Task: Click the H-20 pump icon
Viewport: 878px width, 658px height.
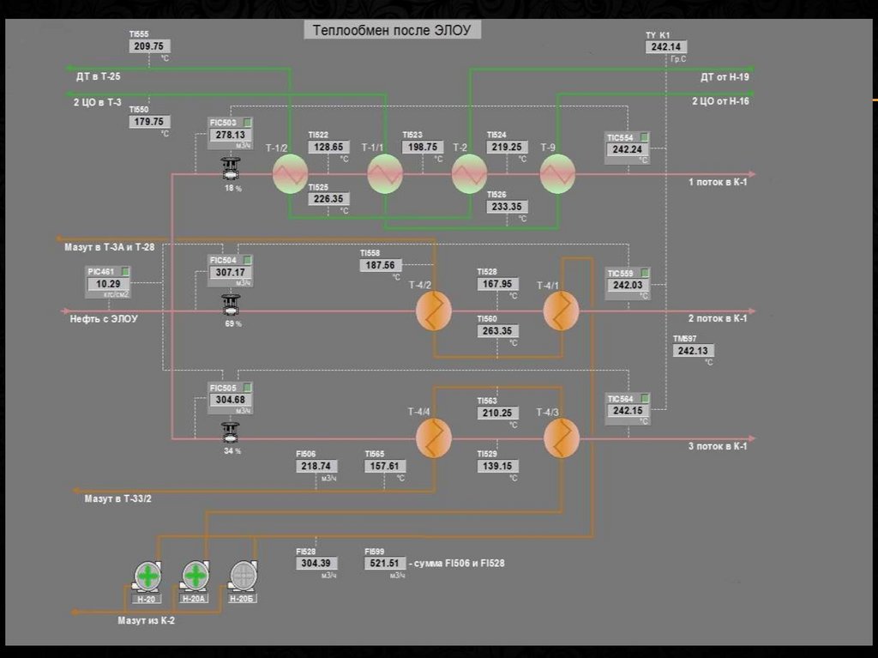Action: click(x=147, y=576)
